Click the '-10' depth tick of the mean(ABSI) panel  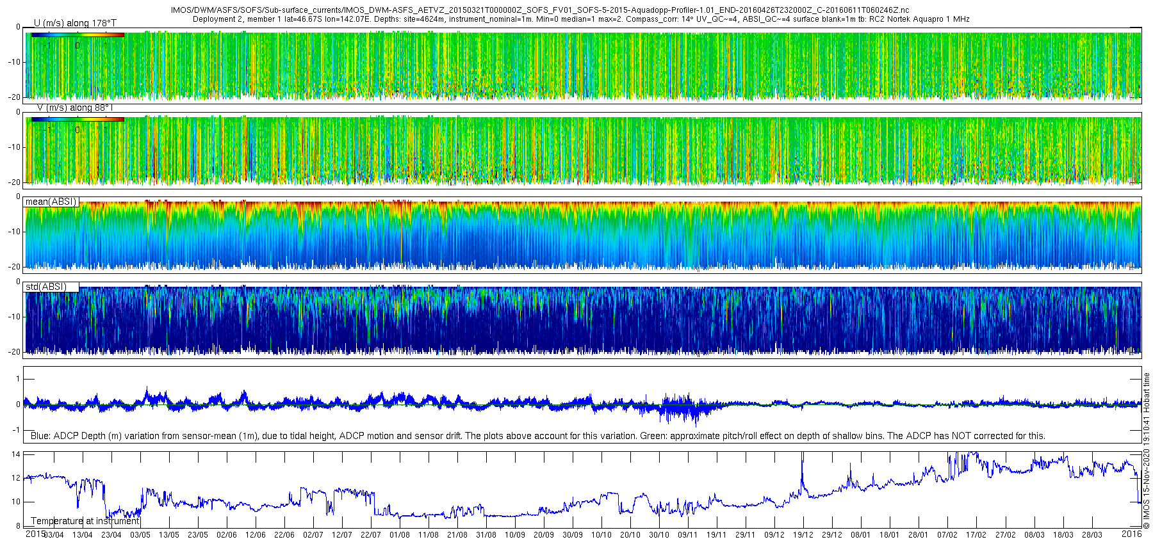14,232
